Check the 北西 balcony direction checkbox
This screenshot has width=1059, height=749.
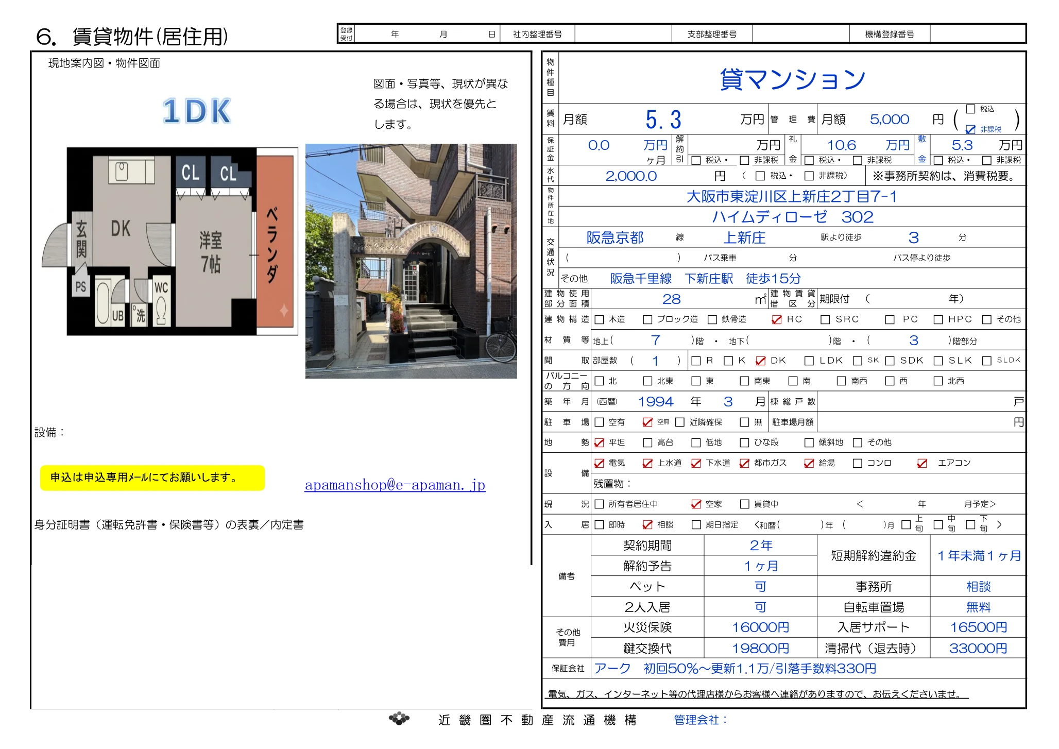(938, 381)
